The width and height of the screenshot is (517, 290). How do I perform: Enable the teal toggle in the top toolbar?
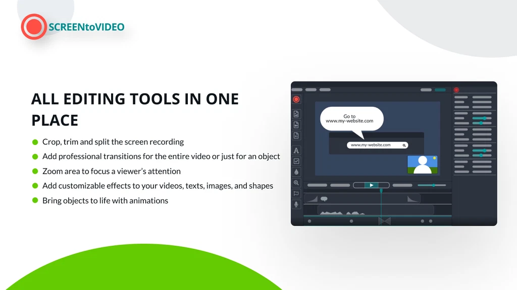440,90
